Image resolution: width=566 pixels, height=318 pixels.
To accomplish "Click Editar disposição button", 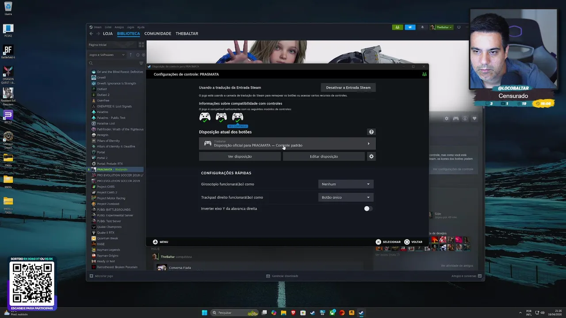I will (x=324, y=156).
